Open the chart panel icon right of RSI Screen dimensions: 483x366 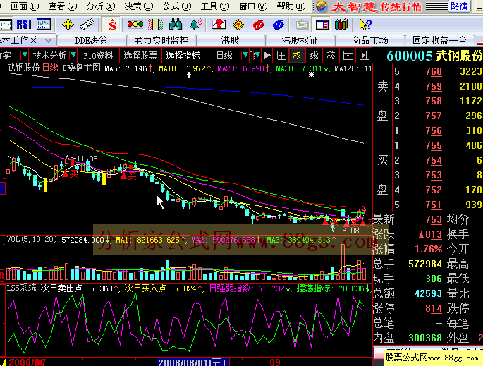coord(44,25)
